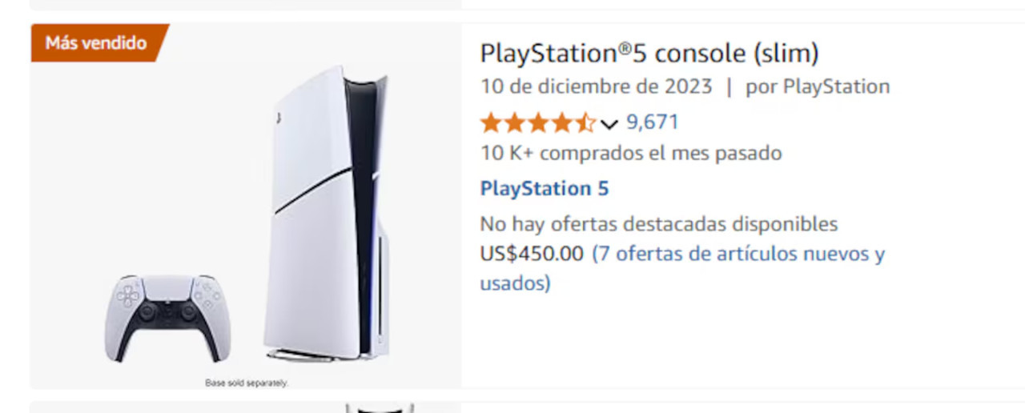The width and height of the screenshot is (1025, 413).
Task: Select the PlayStation 5 platform link
Action: [545, 189]
